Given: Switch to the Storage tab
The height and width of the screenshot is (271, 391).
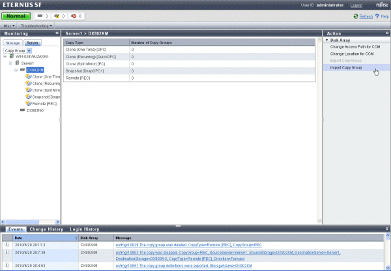Looking at the screenshot, I should pos(13,42).
